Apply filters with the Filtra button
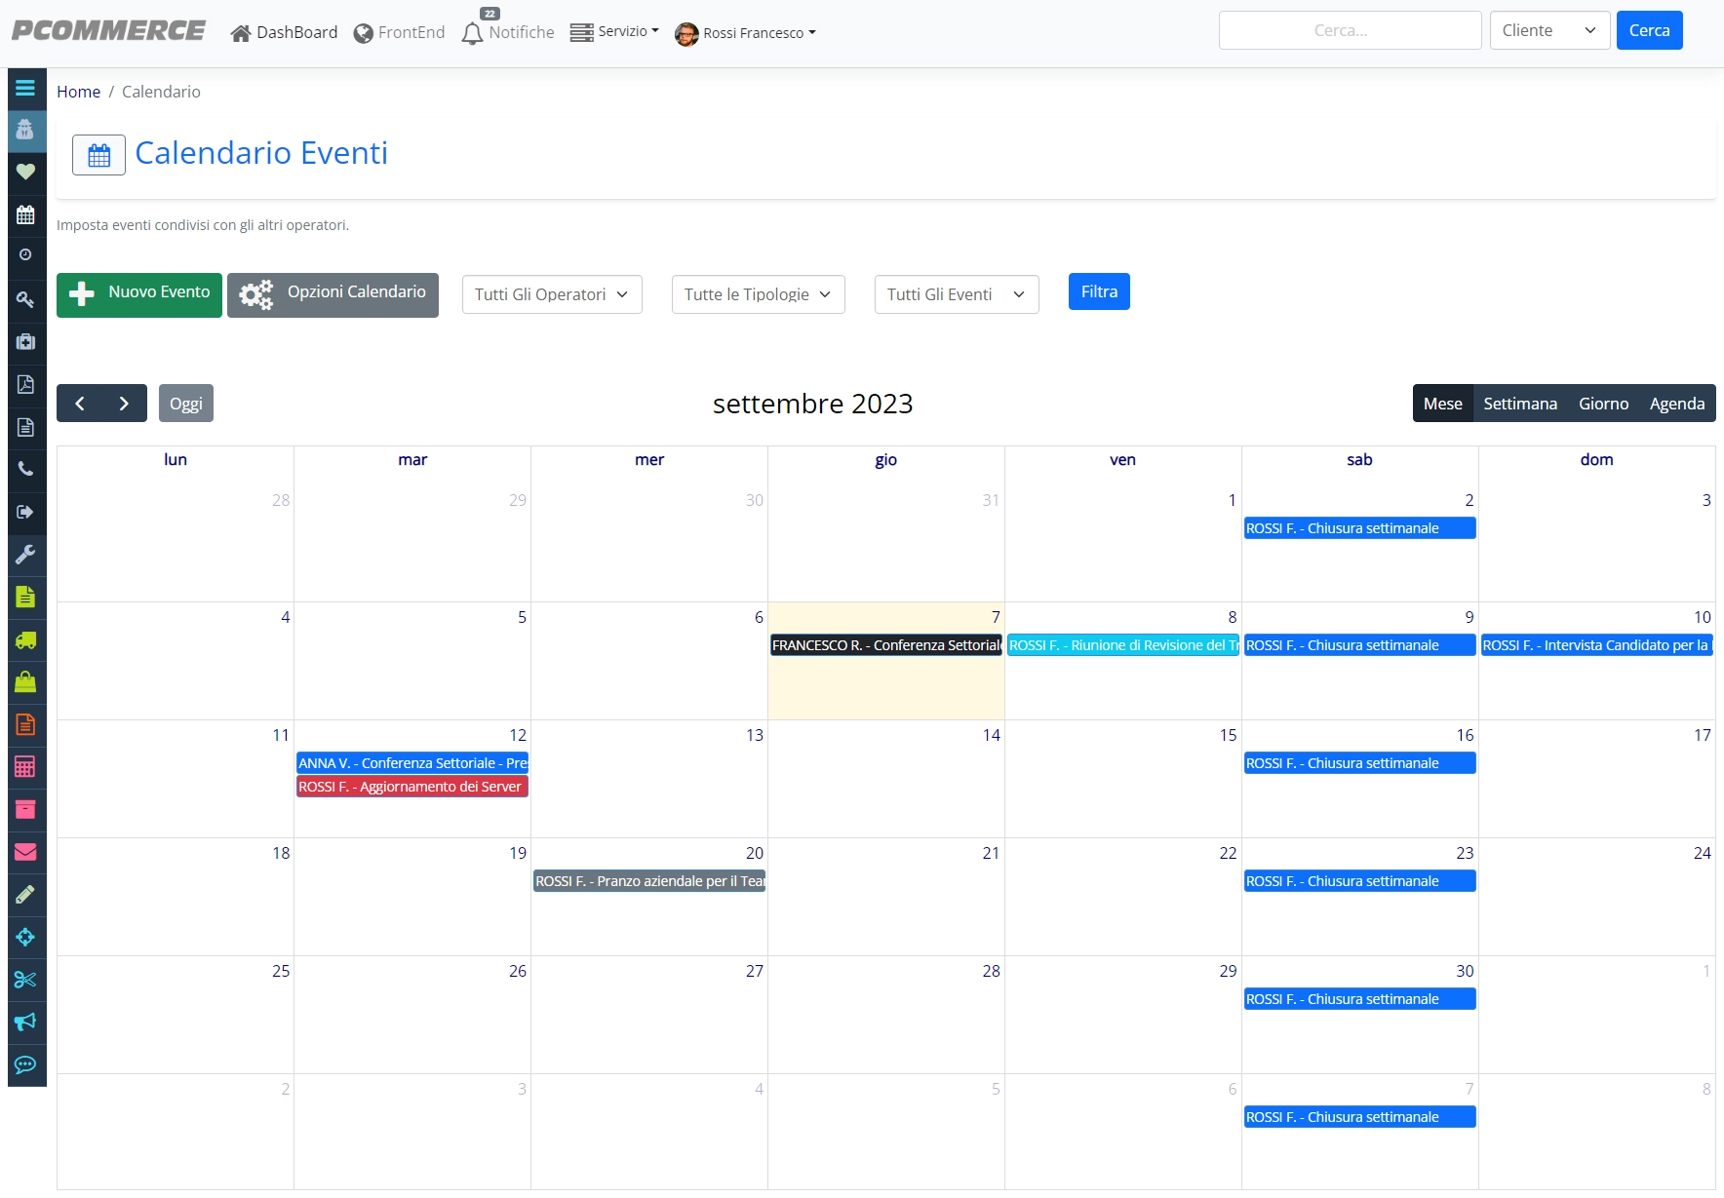 pos(1099,291)
